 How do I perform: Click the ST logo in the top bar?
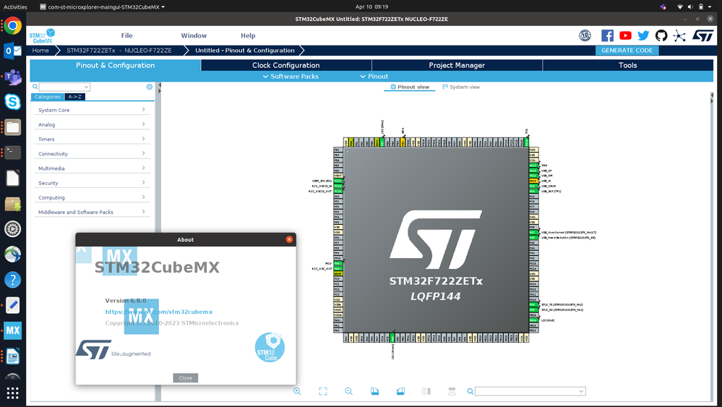point(702,35)
